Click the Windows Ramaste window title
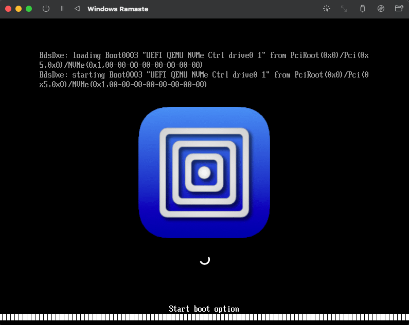The image size is (409, 325). tap(118, 9)
